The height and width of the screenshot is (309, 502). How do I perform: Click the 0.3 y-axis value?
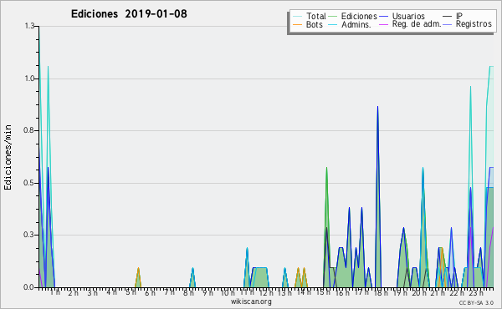click(x=29, y=236)
